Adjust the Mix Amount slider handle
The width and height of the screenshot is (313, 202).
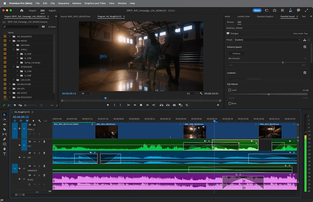click(x=283, y=62)
